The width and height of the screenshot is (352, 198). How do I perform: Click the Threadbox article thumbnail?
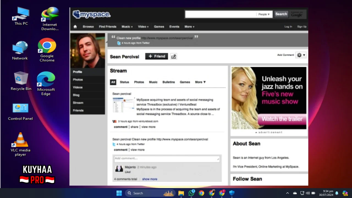(123, 105)
